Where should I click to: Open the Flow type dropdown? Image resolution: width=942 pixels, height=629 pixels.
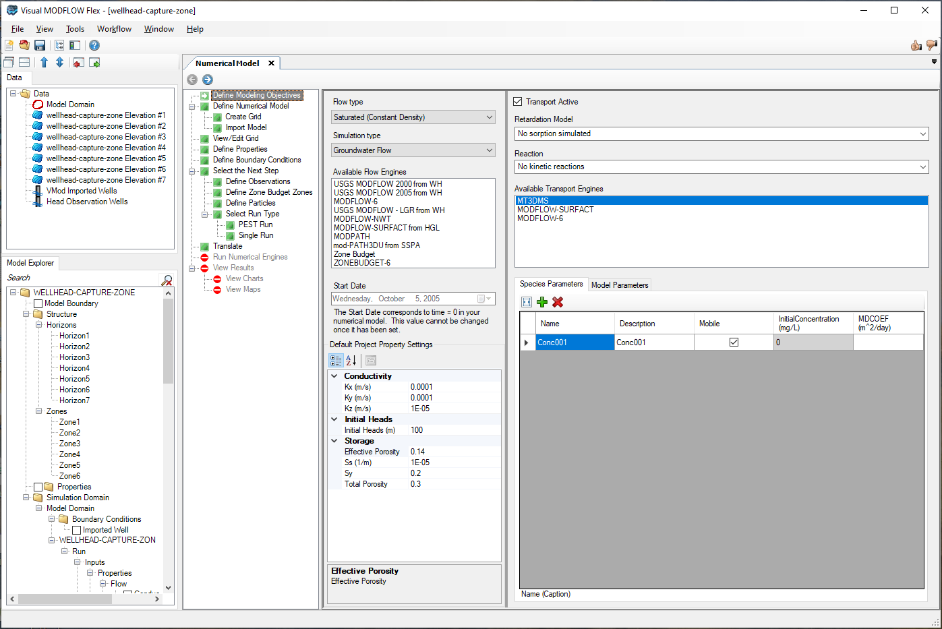coord(488,117)
